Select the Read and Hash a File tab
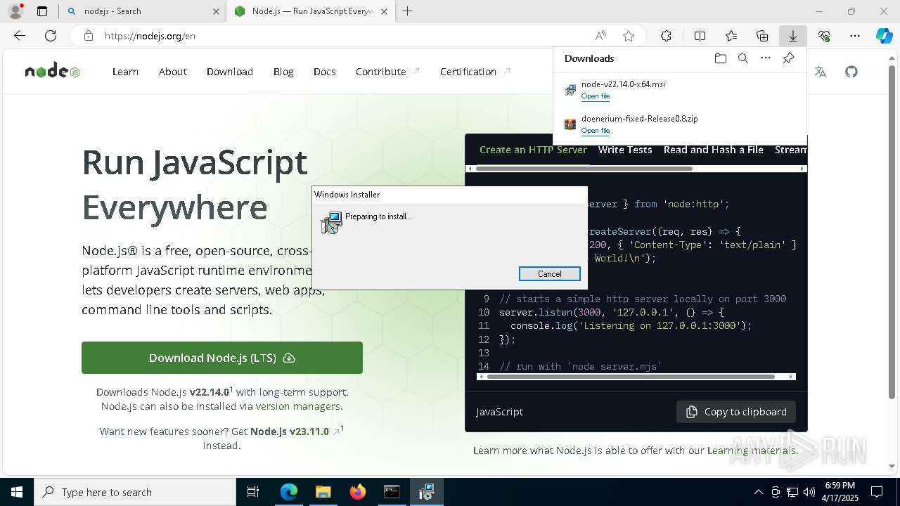This screenshot has width=900, height=506. click(713, 150)
